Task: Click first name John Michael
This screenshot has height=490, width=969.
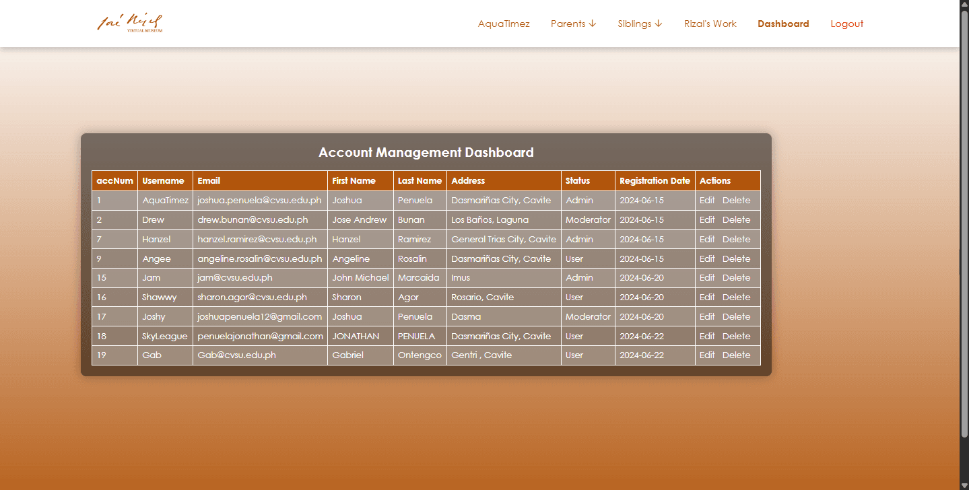Action: [360, 277]
